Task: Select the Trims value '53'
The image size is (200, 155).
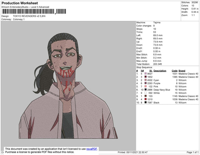Action: (x=155, y=32)
